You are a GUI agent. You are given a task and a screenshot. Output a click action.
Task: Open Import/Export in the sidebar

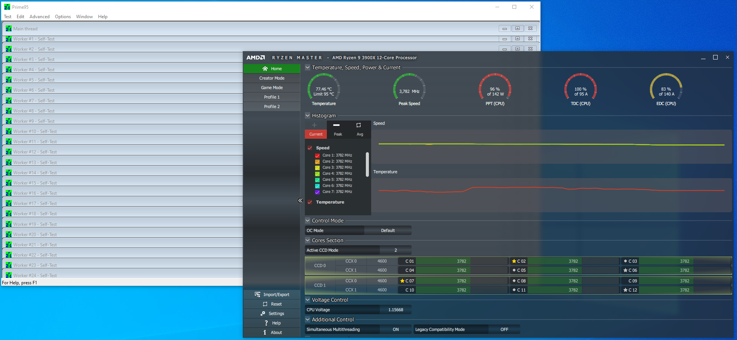[258, 295]
